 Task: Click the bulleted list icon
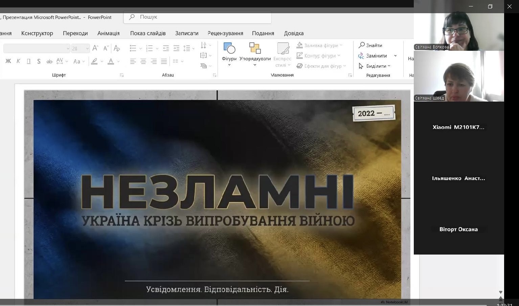point(133,48)
